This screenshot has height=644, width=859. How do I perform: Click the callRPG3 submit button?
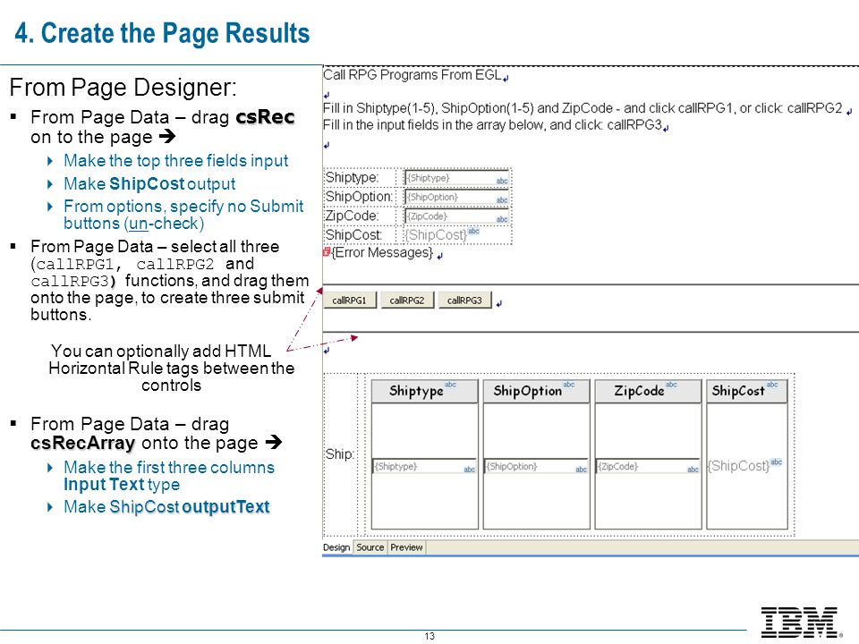pyautogui.click(x=464, y=301)
